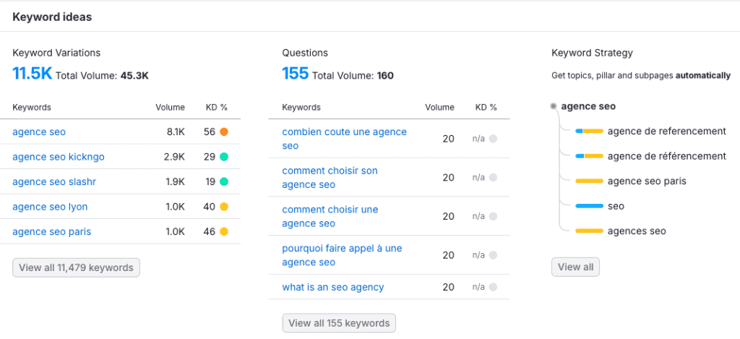Click gray n/a dot for 'pourquoi faire appel' row

(493, 255)
